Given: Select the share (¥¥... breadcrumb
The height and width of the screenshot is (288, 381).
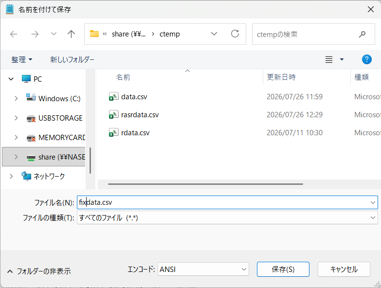Looking at the screenshot, I should [128, 34].
